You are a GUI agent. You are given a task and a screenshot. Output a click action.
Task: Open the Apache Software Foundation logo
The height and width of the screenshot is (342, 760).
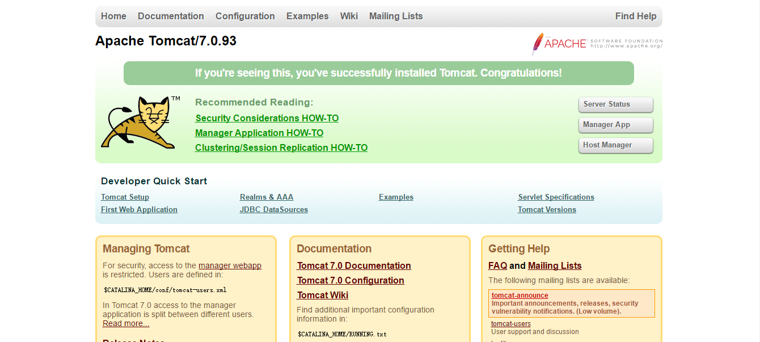pyautogui.click(x=597, y=44)
